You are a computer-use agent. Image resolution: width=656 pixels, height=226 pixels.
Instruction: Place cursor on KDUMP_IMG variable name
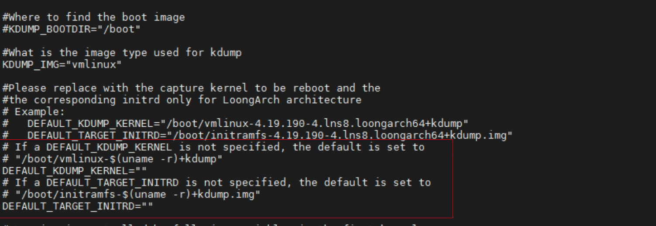tap(31, 65)
